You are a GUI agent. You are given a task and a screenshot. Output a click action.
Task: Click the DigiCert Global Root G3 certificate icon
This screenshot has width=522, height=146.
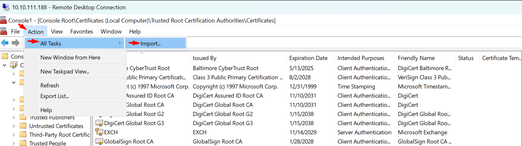coord(99,123)
